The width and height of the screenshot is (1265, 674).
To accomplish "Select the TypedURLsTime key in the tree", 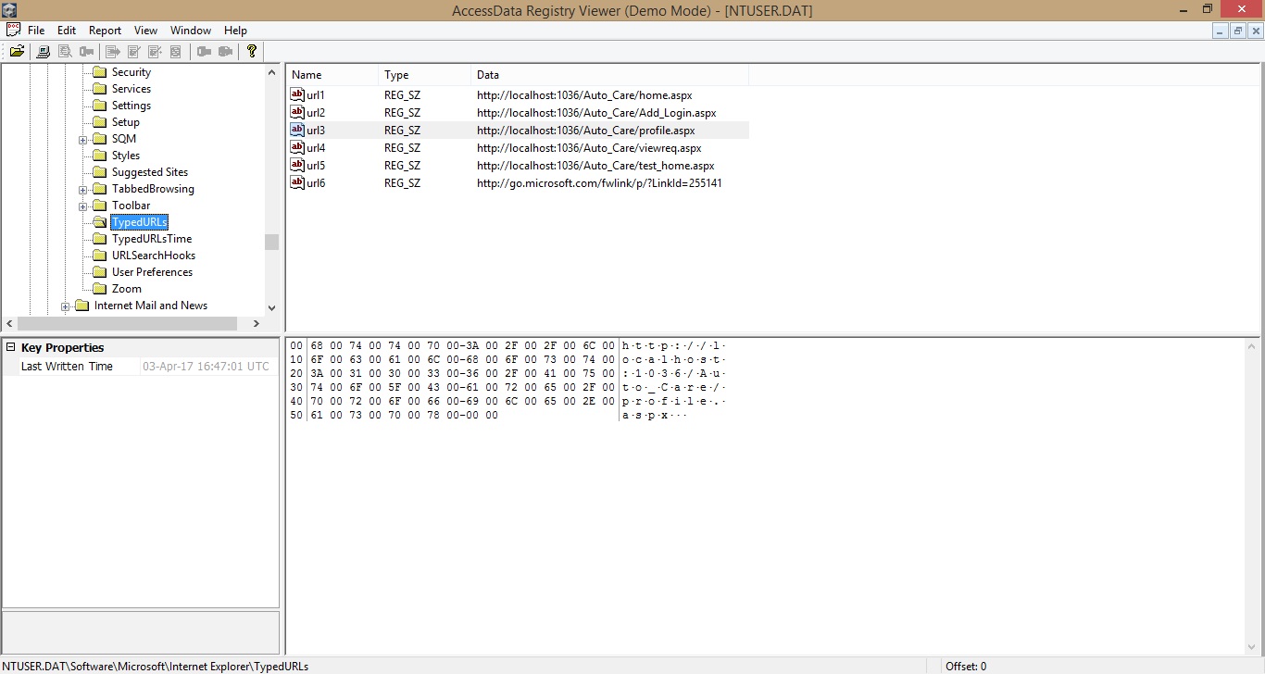I will tap(152, 239).
